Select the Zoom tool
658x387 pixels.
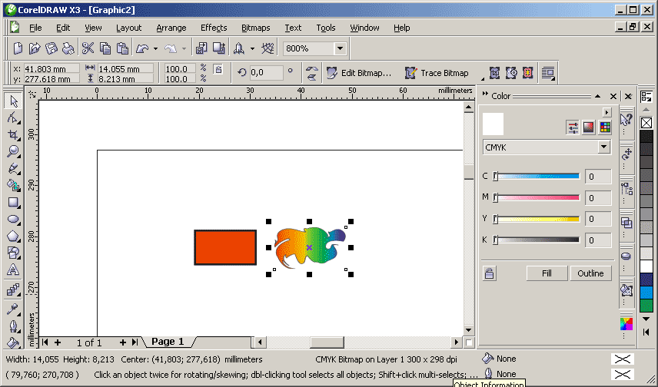13,151
